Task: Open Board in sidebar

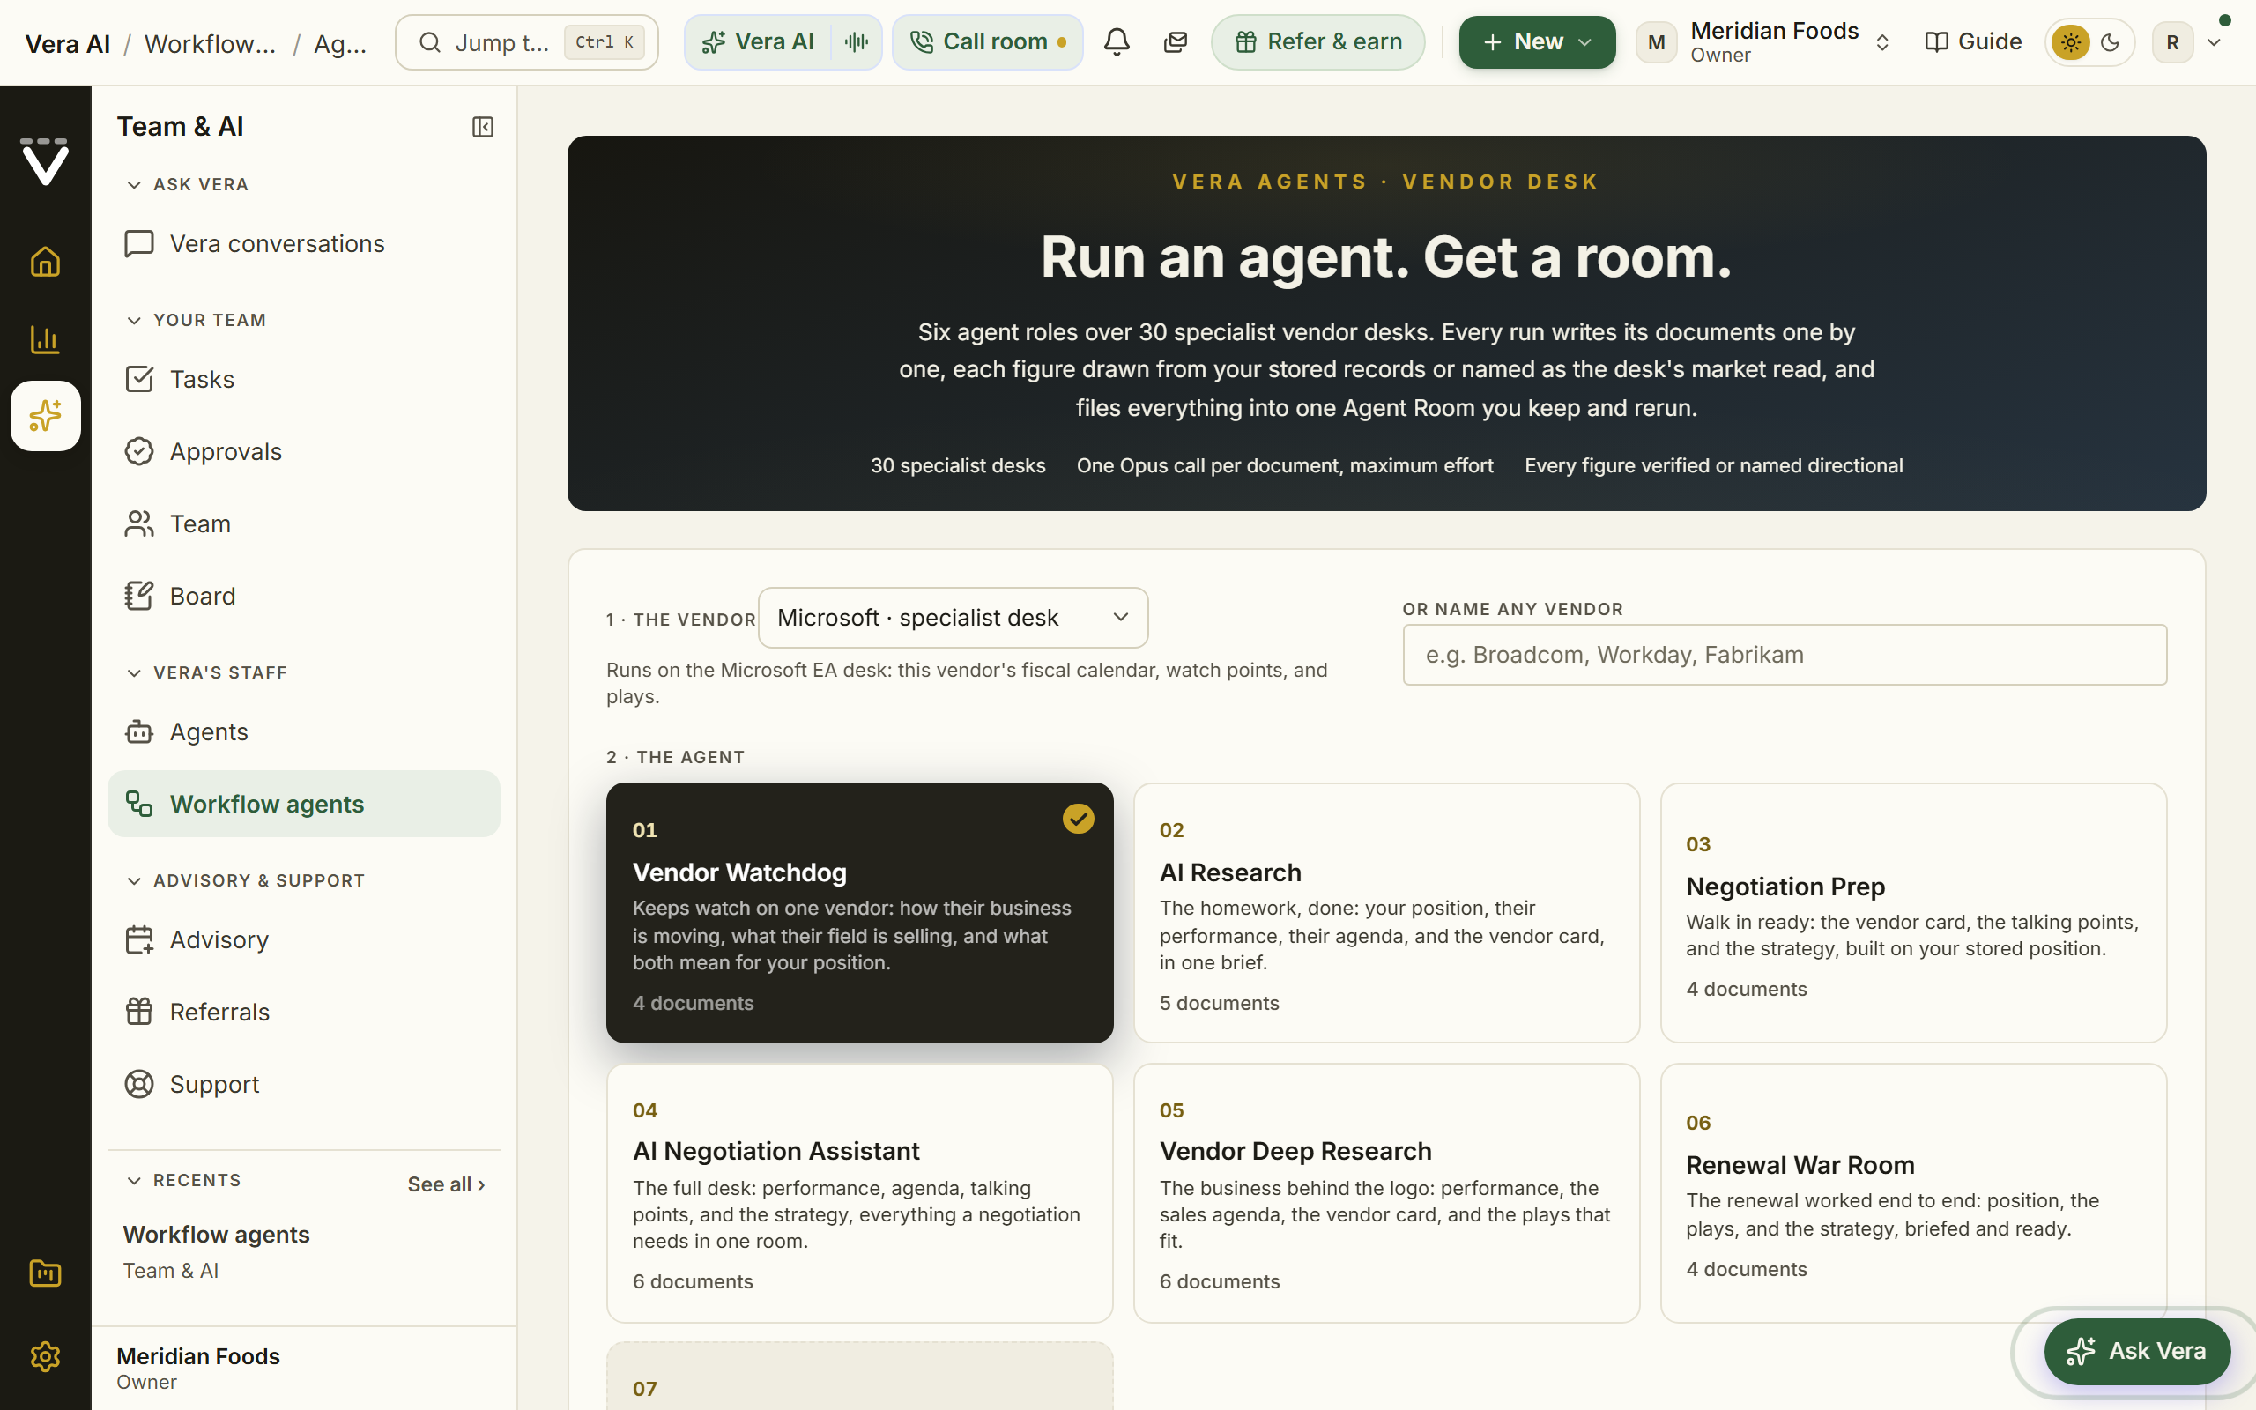Action: 304,596
